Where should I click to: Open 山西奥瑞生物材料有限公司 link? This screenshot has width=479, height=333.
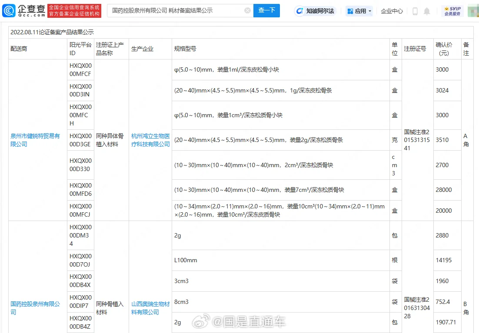pyautogui.click(x=150, y=308)
